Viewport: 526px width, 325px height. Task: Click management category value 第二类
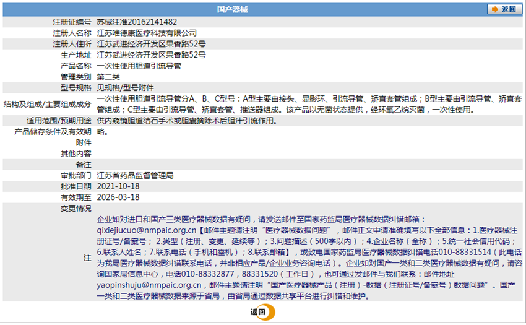[x=108, y=77]
